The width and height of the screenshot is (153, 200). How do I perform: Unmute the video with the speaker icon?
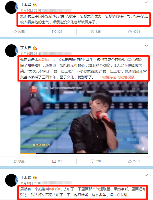pyautogui.click(x=143, y=149)
